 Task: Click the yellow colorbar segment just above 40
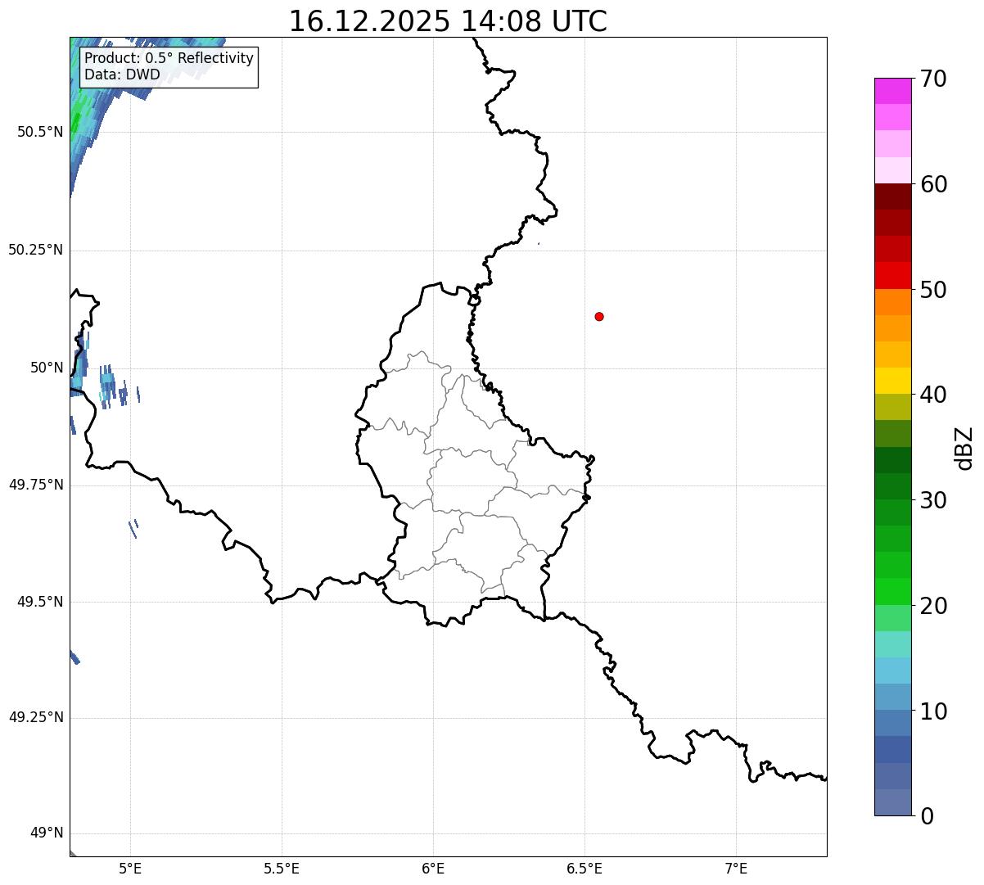point(892,381)
